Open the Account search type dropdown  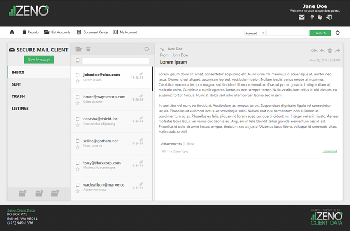[x=255, y=33]
